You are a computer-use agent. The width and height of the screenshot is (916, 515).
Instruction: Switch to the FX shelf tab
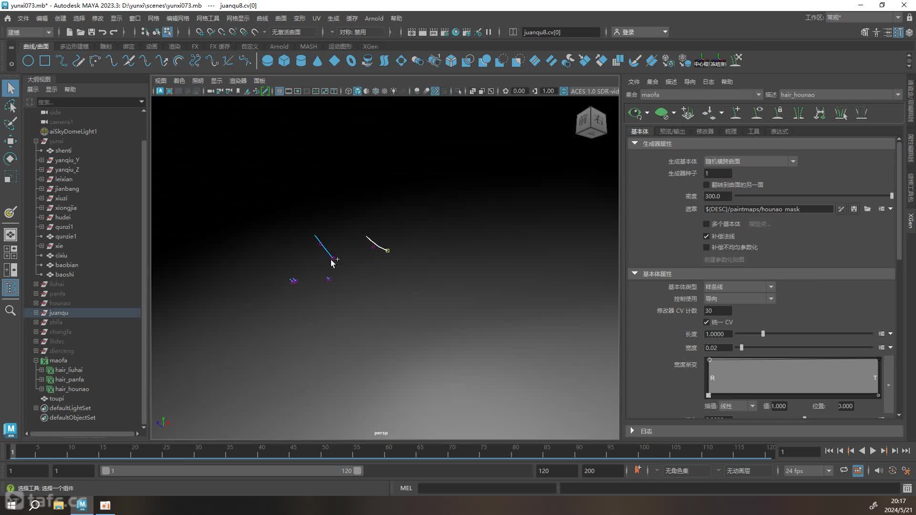(x=195, y=46)
